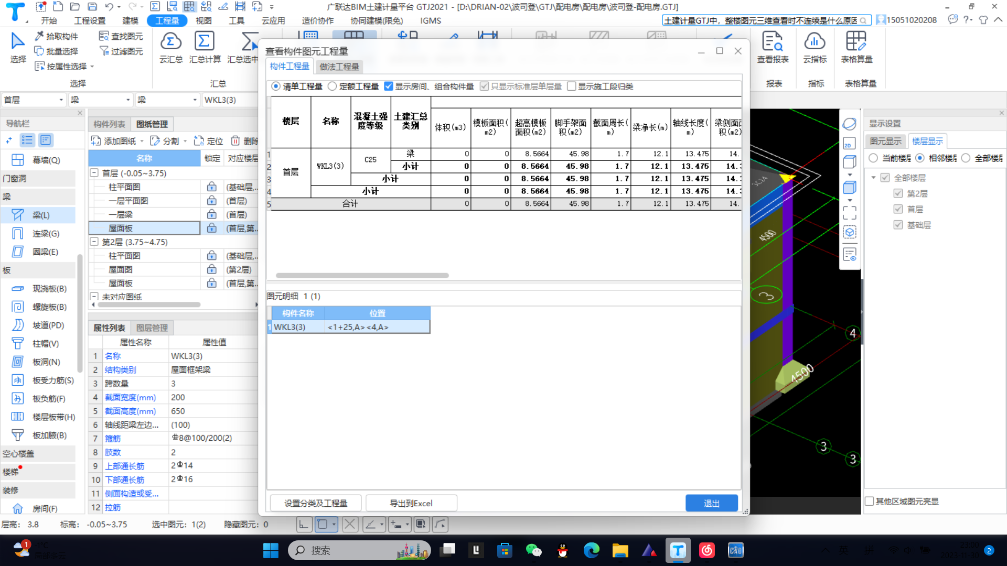Click fullscreen extents icon in view toolbar
The height and width of the screenshot is (566, 1007).
point(849,212)
